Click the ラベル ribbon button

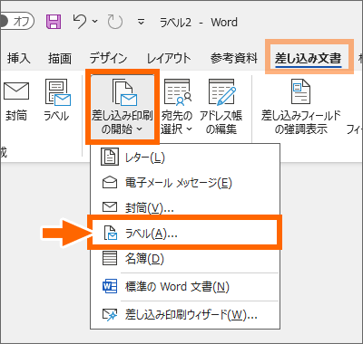tap(57, 101)
